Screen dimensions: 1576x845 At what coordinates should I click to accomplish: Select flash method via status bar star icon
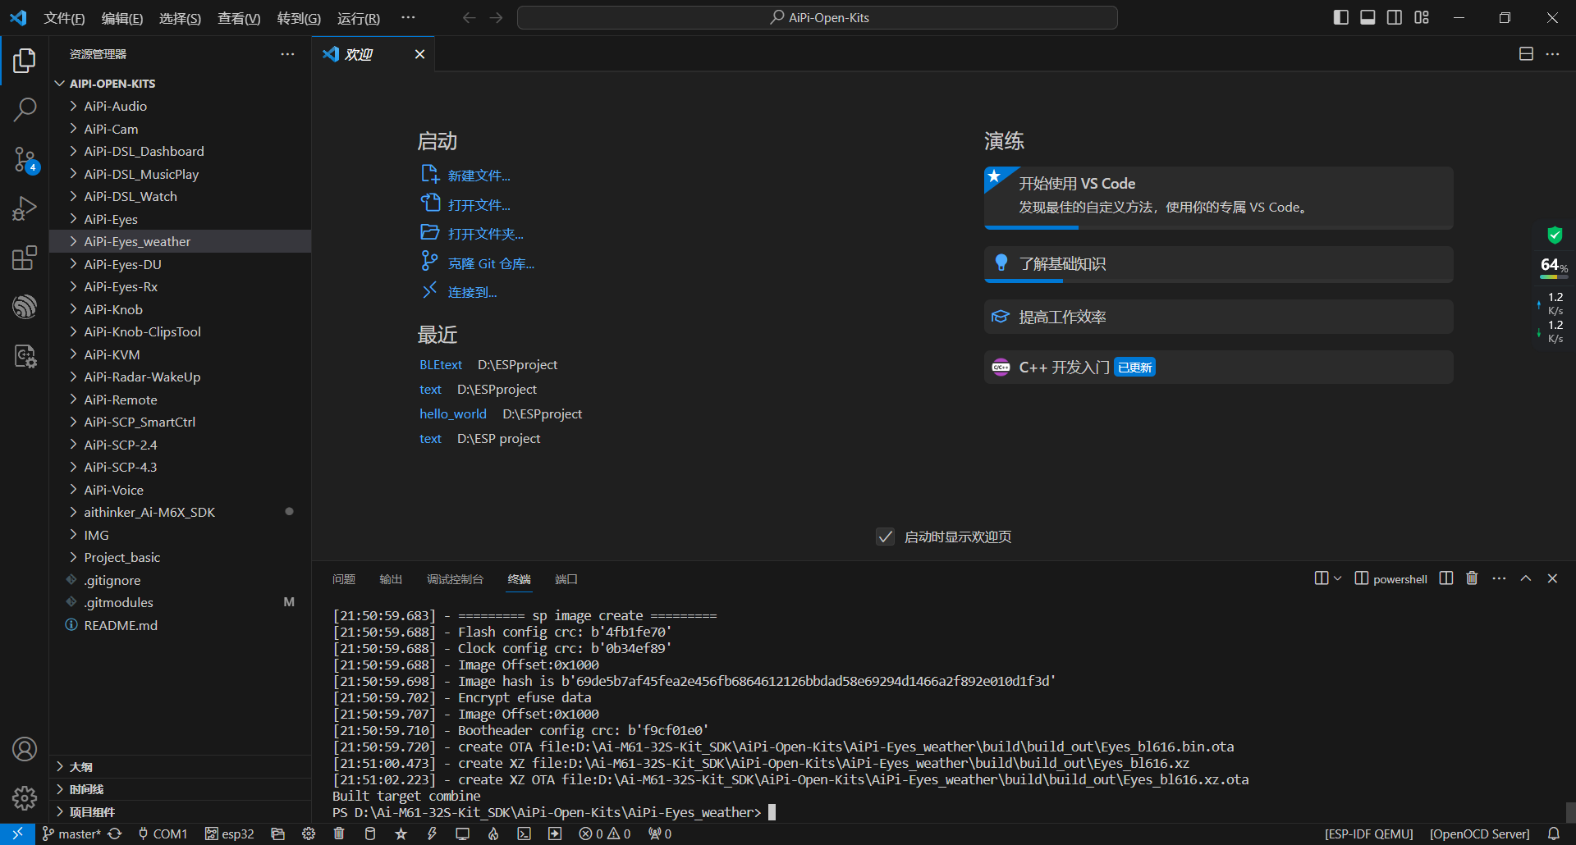click(401, 834)
